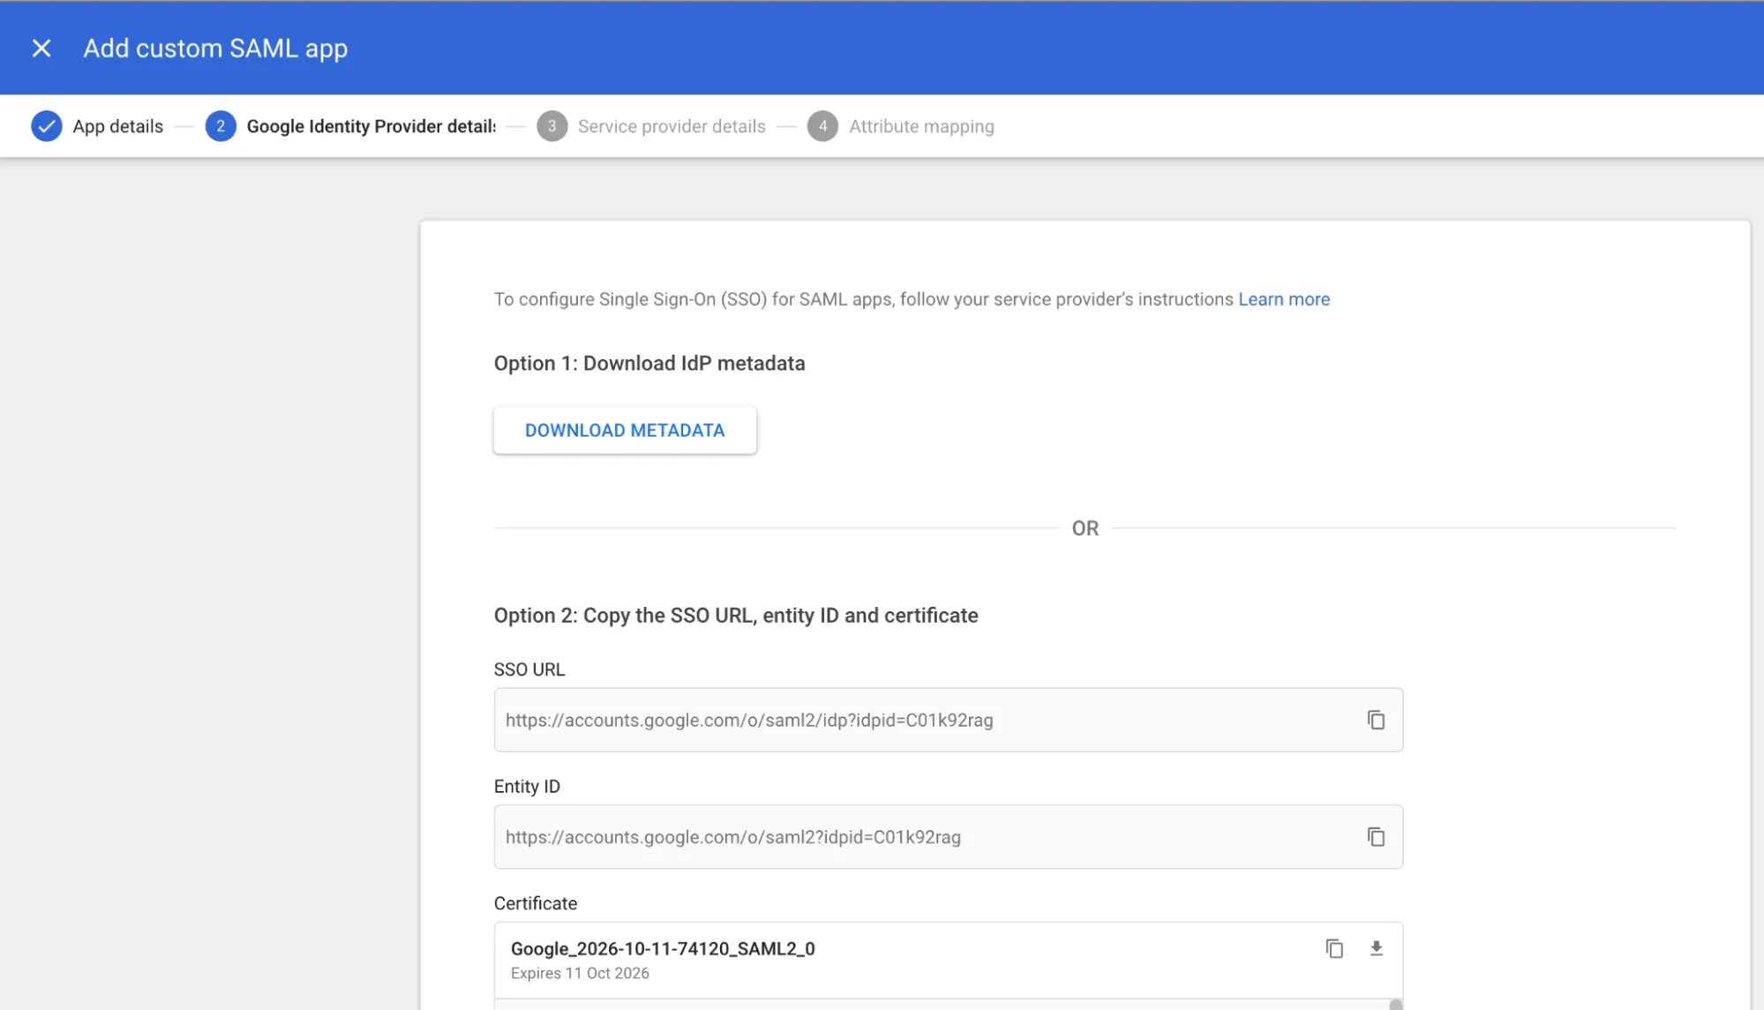1764x1010 pixels.
Task: Select the certificate name Google_2026-10-11-74120_SAML2_0
Action: coord(663,948)
